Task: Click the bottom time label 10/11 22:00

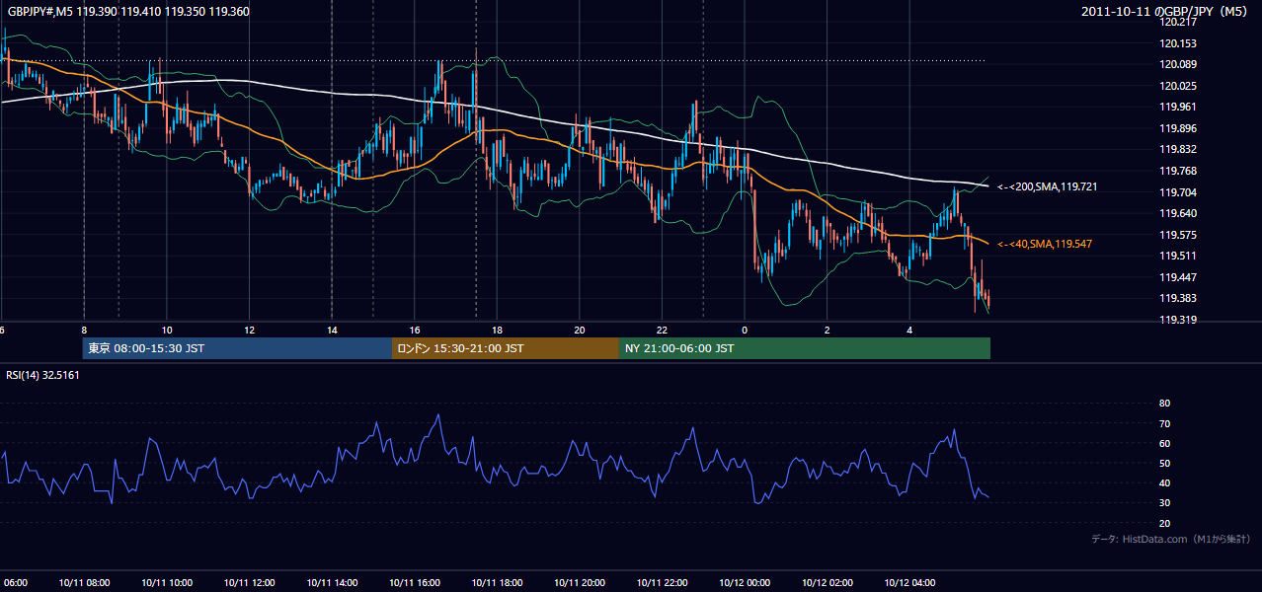Action: coord(662,583)
